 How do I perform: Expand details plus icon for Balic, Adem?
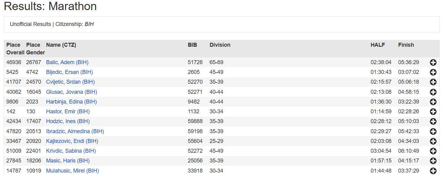(433, 63)
